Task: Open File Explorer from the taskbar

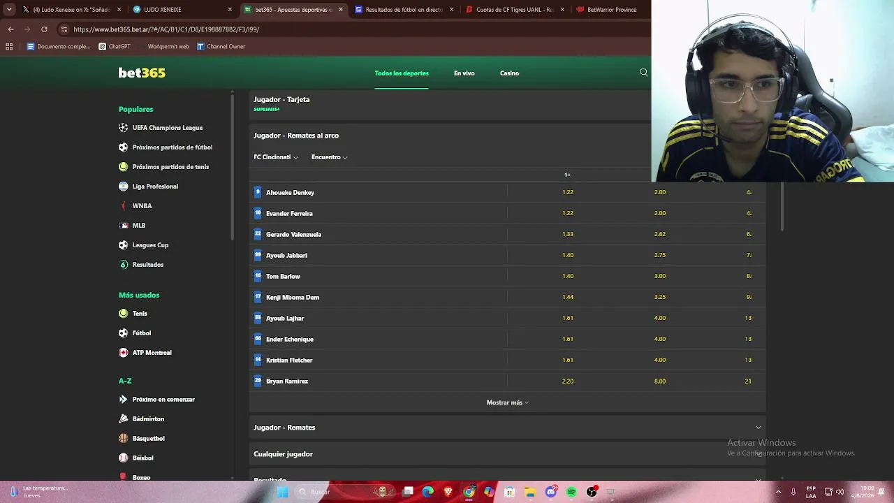Action: tap(530, 492)
